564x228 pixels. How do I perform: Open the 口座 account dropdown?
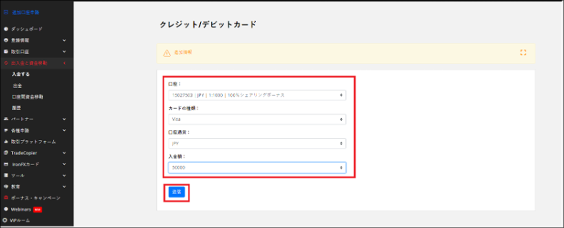click(x=257, y=95)
